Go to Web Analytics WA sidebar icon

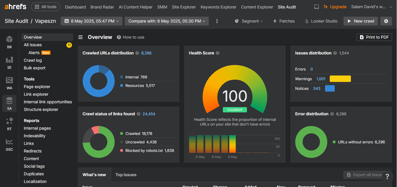point(9,83)
